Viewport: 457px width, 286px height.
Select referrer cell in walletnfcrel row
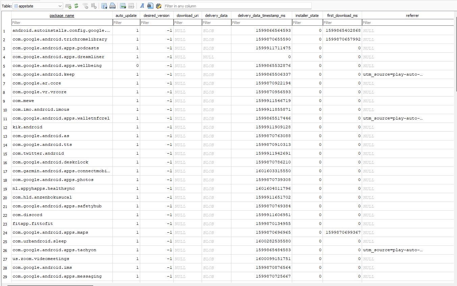(408, 118)
